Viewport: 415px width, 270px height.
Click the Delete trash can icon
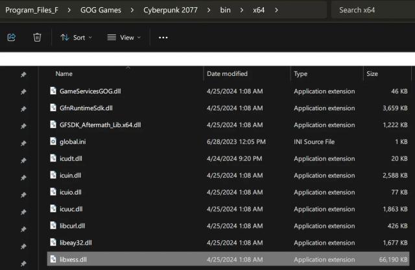37,38
